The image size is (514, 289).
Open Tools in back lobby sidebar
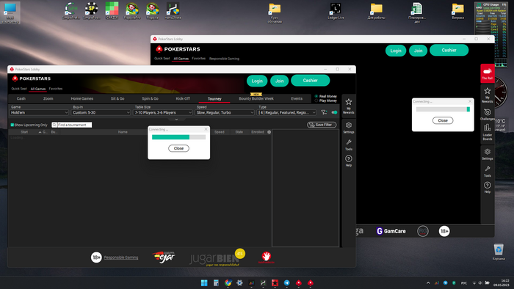coord(487,171)
